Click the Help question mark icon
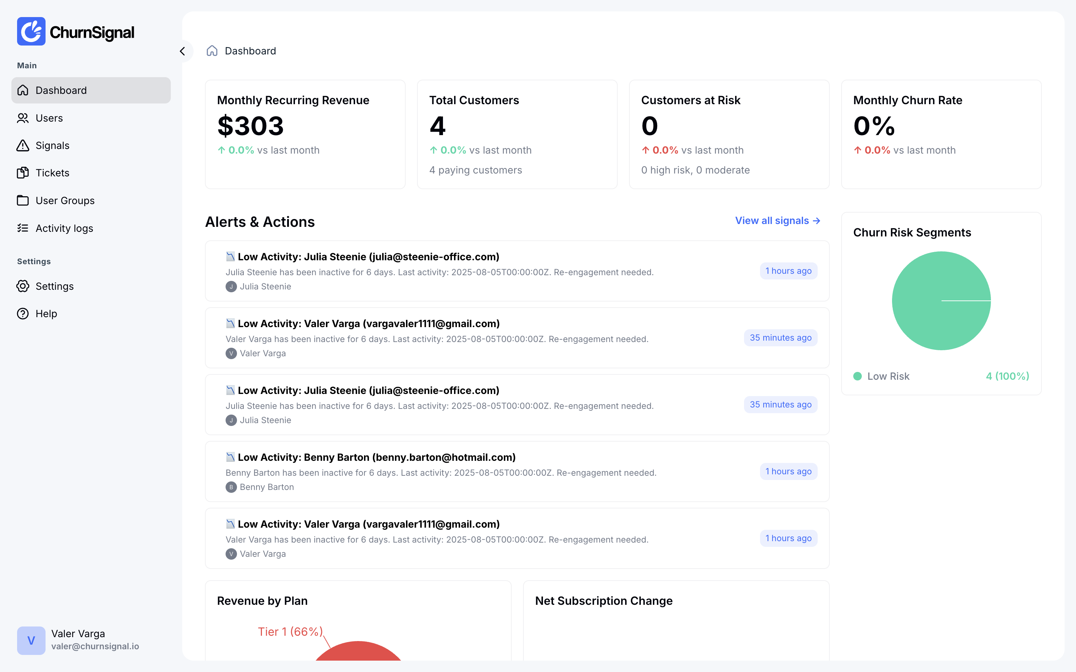The width and height of the screenshot is (1076, 672). tap(23, 313)
